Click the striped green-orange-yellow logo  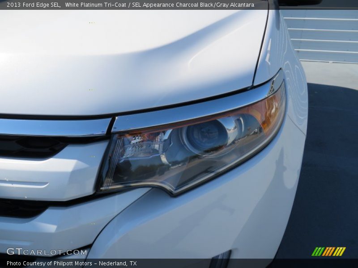click(328, 251)
